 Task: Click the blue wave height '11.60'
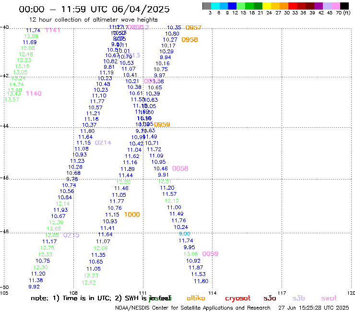click(87, 131)
